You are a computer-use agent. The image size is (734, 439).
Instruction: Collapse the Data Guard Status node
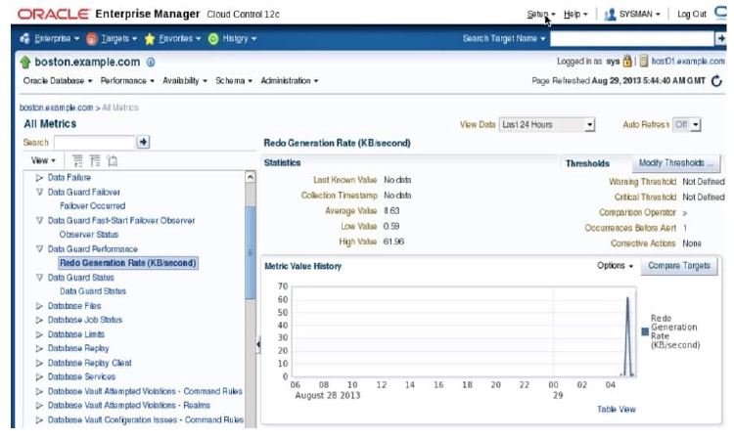(39, 278)
